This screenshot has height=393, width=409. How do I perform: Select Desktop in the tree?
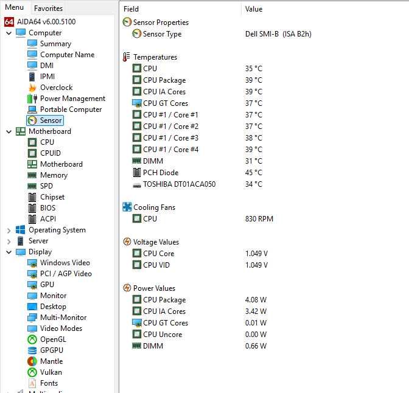click(x=53, y=307)
